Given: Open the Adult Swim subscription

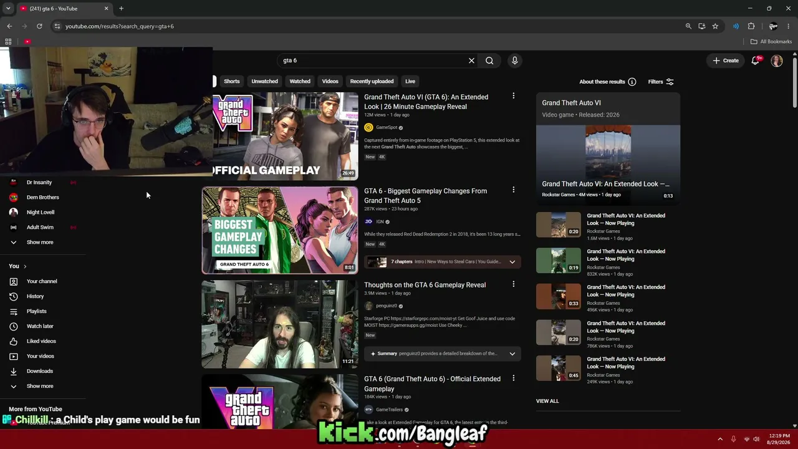Looking at the screenshot, I should pyautogui.click(x=40, y=227).
